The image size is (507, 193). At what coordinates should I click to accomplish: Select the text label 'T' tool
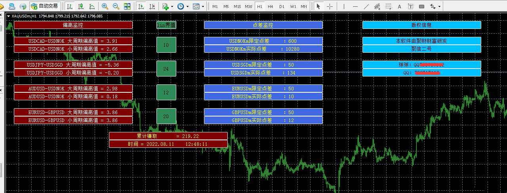[410, 6]
